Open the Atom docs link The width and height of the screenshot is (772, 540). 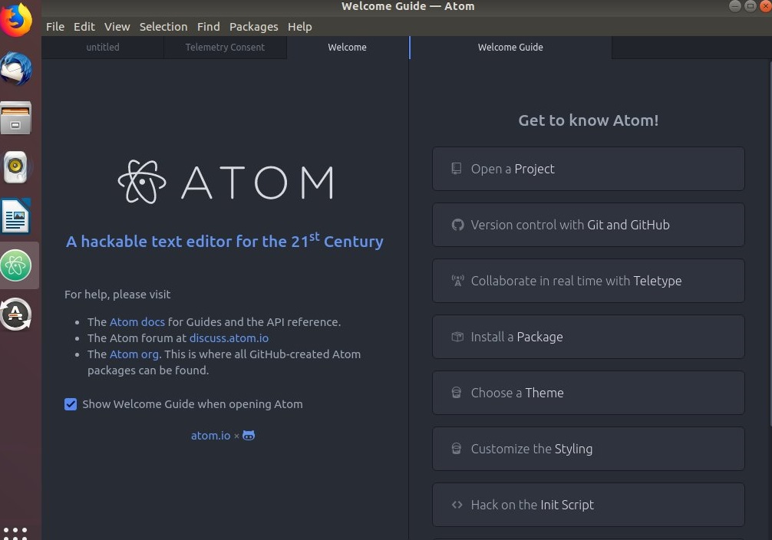(x=137, y=322)
